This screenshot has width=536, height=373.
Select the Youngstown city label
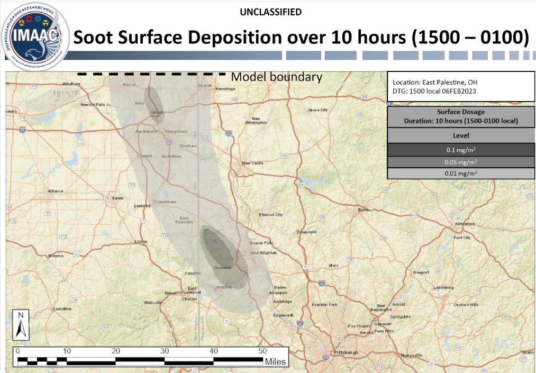coord(176,131)
